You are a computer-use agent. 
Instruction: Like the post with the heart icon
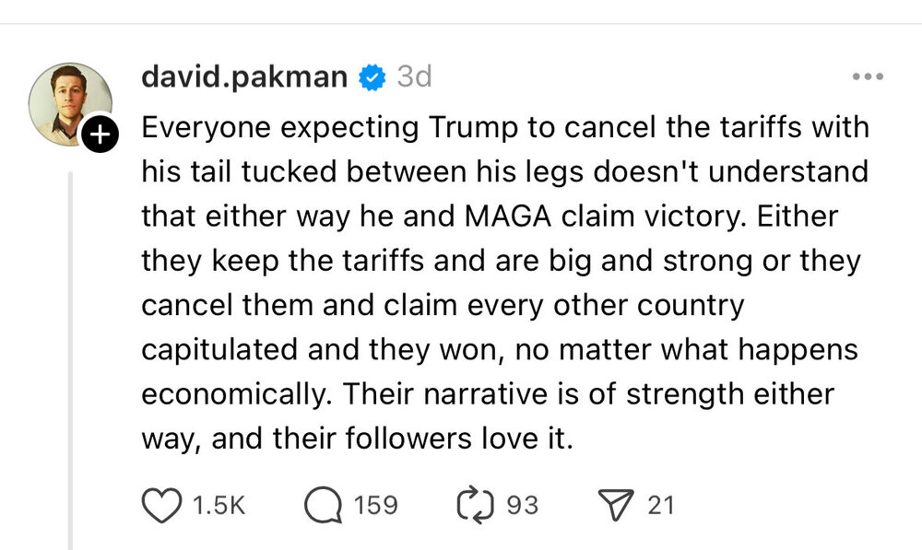point(162,505)
